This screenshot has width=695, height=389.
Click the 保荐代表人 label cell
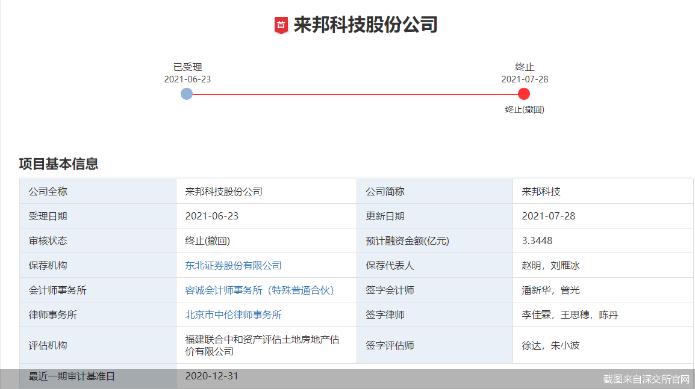click(x=435, y=266)
